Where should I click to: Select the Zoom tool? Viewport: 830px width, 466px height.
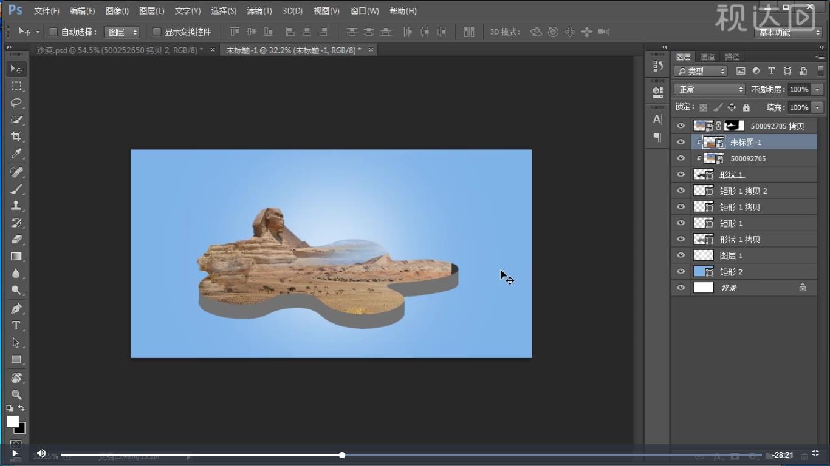16,394
